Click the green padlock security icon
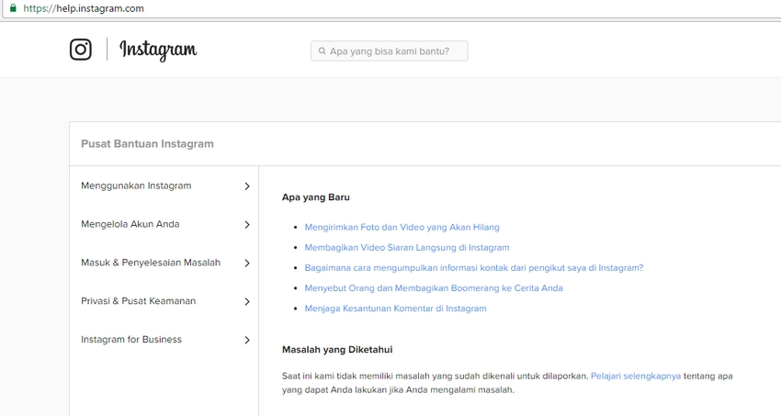 point(12,8)
